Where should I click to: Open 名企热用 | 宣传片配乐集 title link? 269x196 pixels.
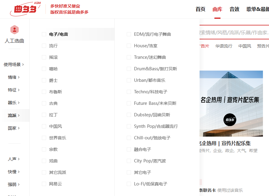click(225, 143)
